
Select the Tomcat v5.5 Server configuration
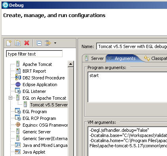(49, 105)
